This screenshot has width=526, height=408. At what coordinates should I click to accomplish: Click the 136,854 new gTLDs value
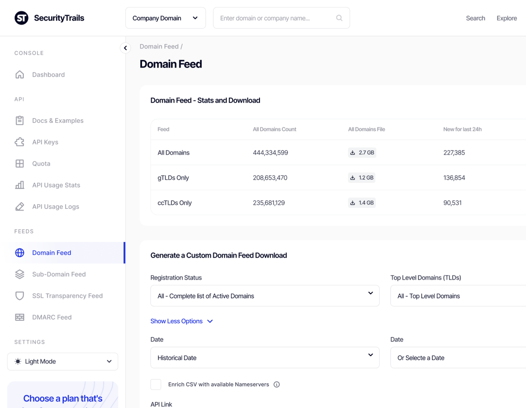(454, 178)
